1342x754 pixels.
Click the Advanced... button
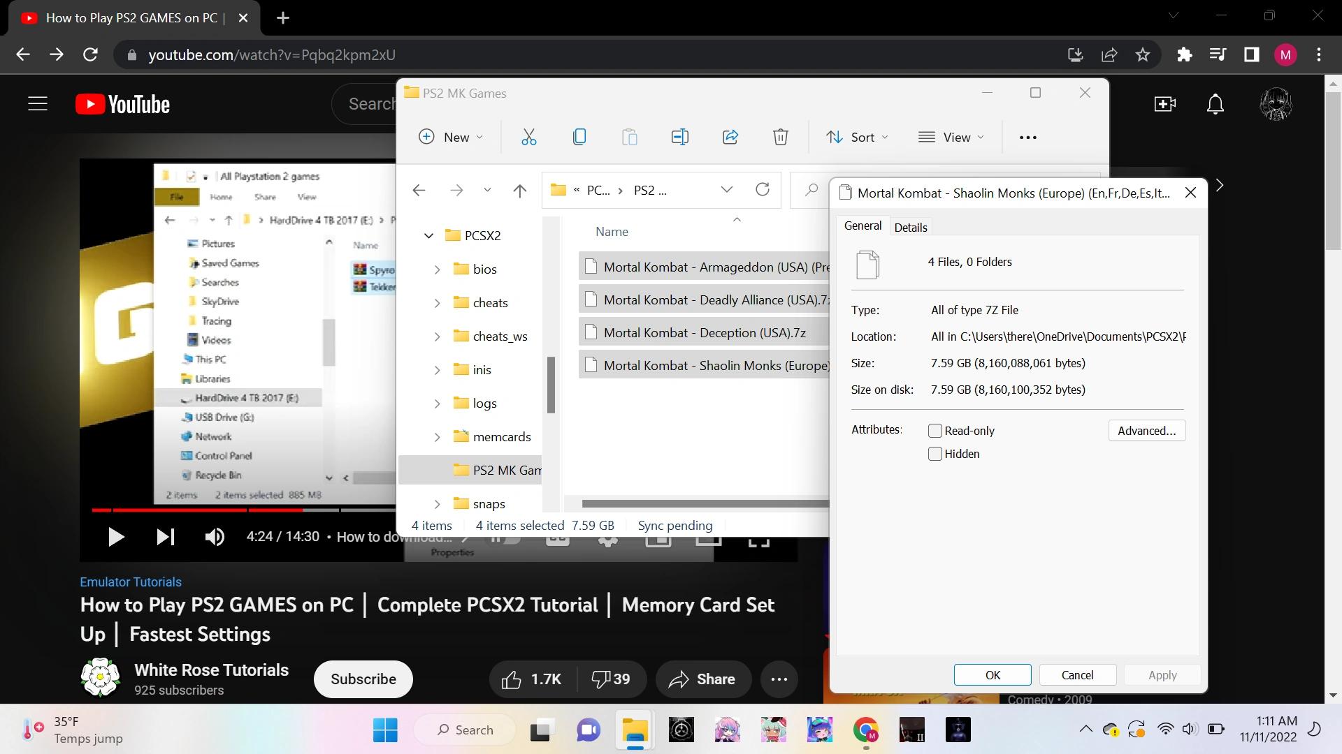coord(1146,431)
